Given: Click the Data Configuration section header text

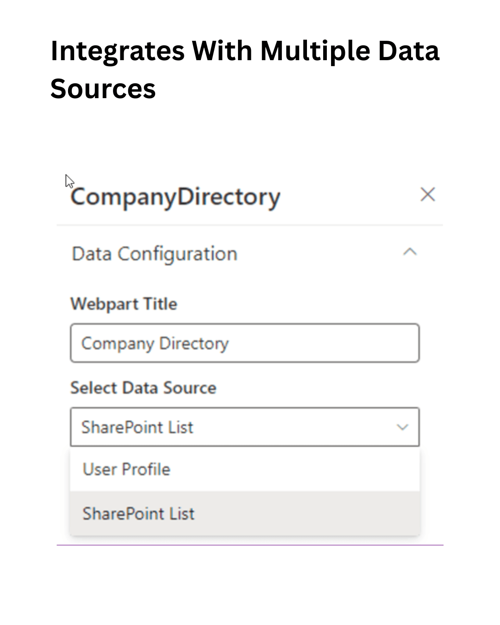Looking at the screenshot, I should 154,254.
